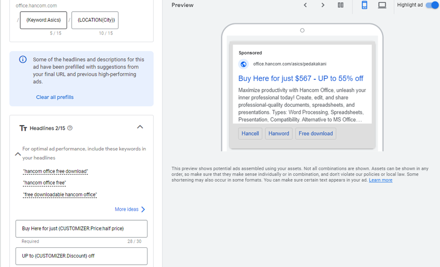Click the Preview panel title
Screen dimensions: 440x267
[183, 5]
